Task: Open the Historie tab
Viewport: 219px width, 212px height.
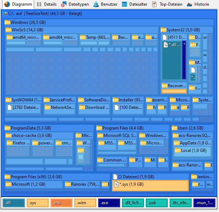Action: coord(198,4)
